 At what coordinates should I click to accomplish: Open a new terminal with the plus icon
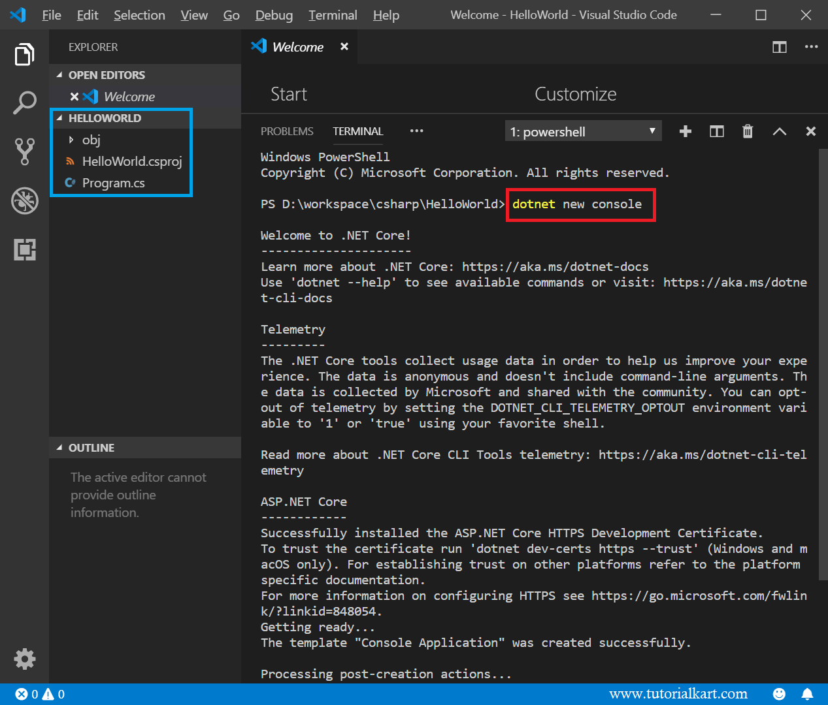[x=685, y=131]
